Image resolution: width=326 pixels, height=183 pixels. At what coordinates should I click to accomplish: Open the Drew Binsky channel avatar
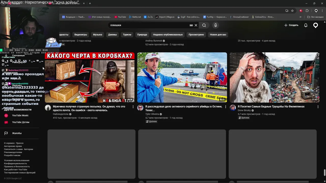pos(233,108)
